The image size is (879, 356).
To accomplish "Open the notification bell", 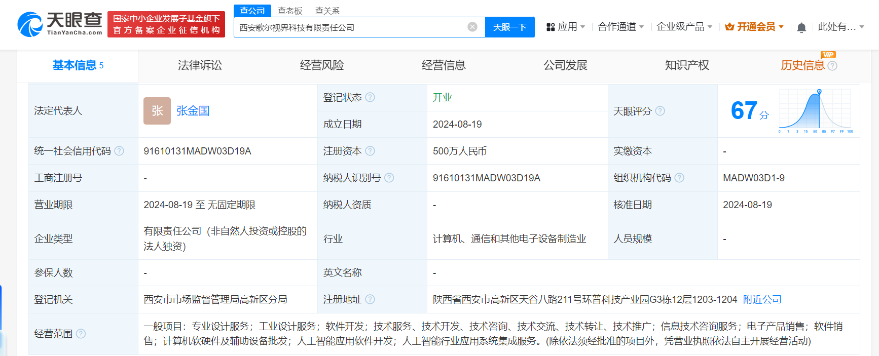I will pos(801,27).
